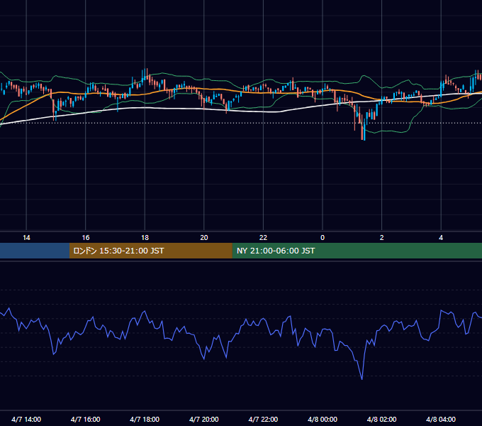Select the 4/8 02:00 timestamp below the oscillator
This screenshot has height=426, width=482.
click(381, 419)
